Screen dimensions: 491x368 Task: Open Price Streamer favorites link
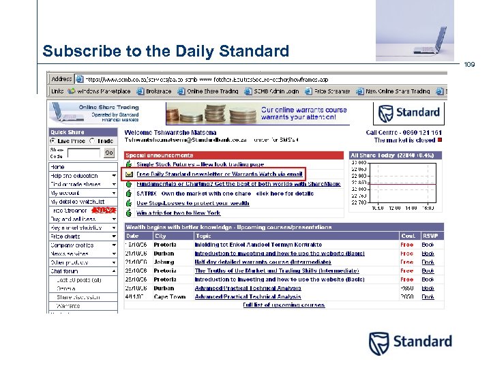click(x=327, y=91)
